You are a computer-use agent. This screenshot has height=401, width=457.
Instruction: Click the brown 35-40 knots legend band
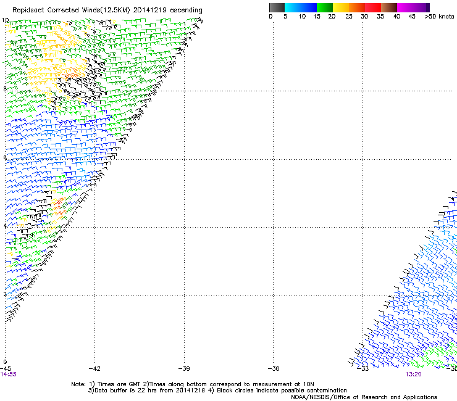[x=389, y=7]
